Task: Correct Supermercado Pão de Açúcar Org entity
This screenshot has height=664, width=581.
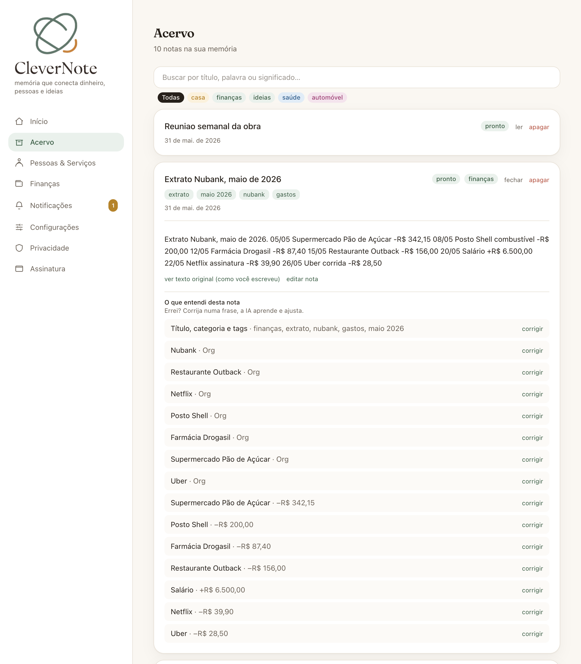Action: pyautogui.click(x=532, y=459)
